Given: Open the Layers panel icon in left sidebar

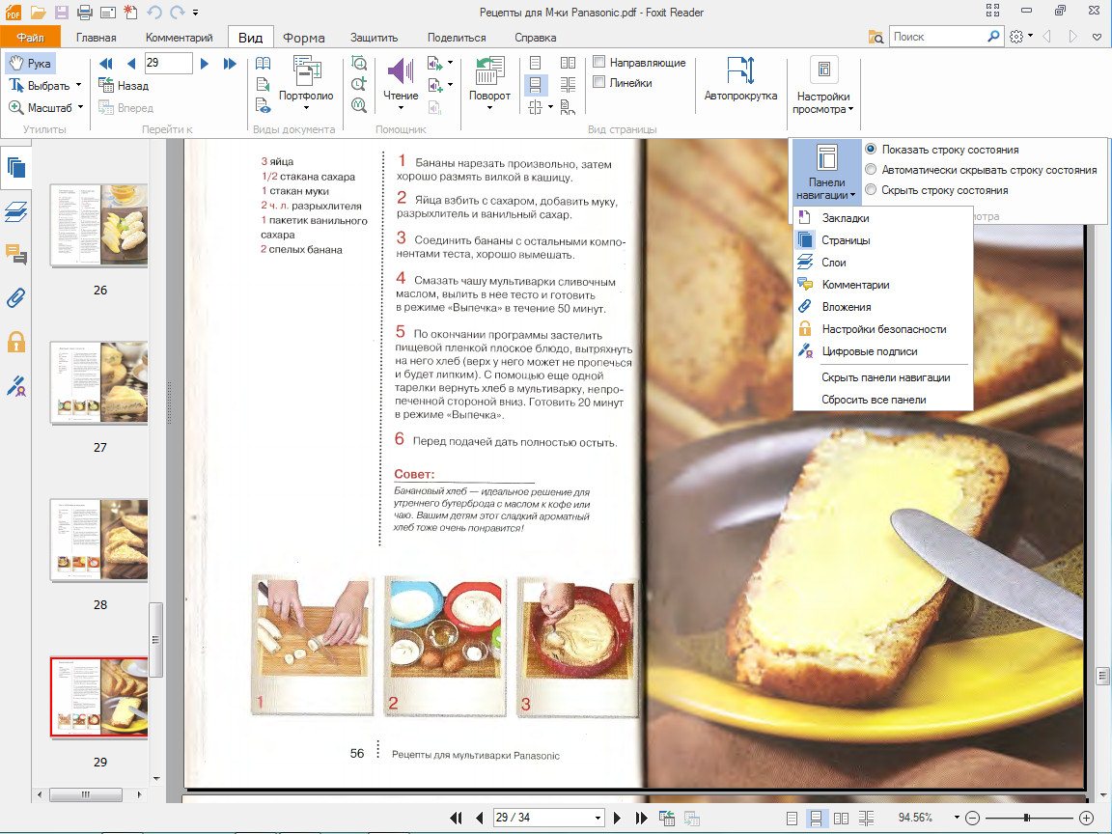Looking at the screenshot, I should pyautogui.click(x=15, y=211).
